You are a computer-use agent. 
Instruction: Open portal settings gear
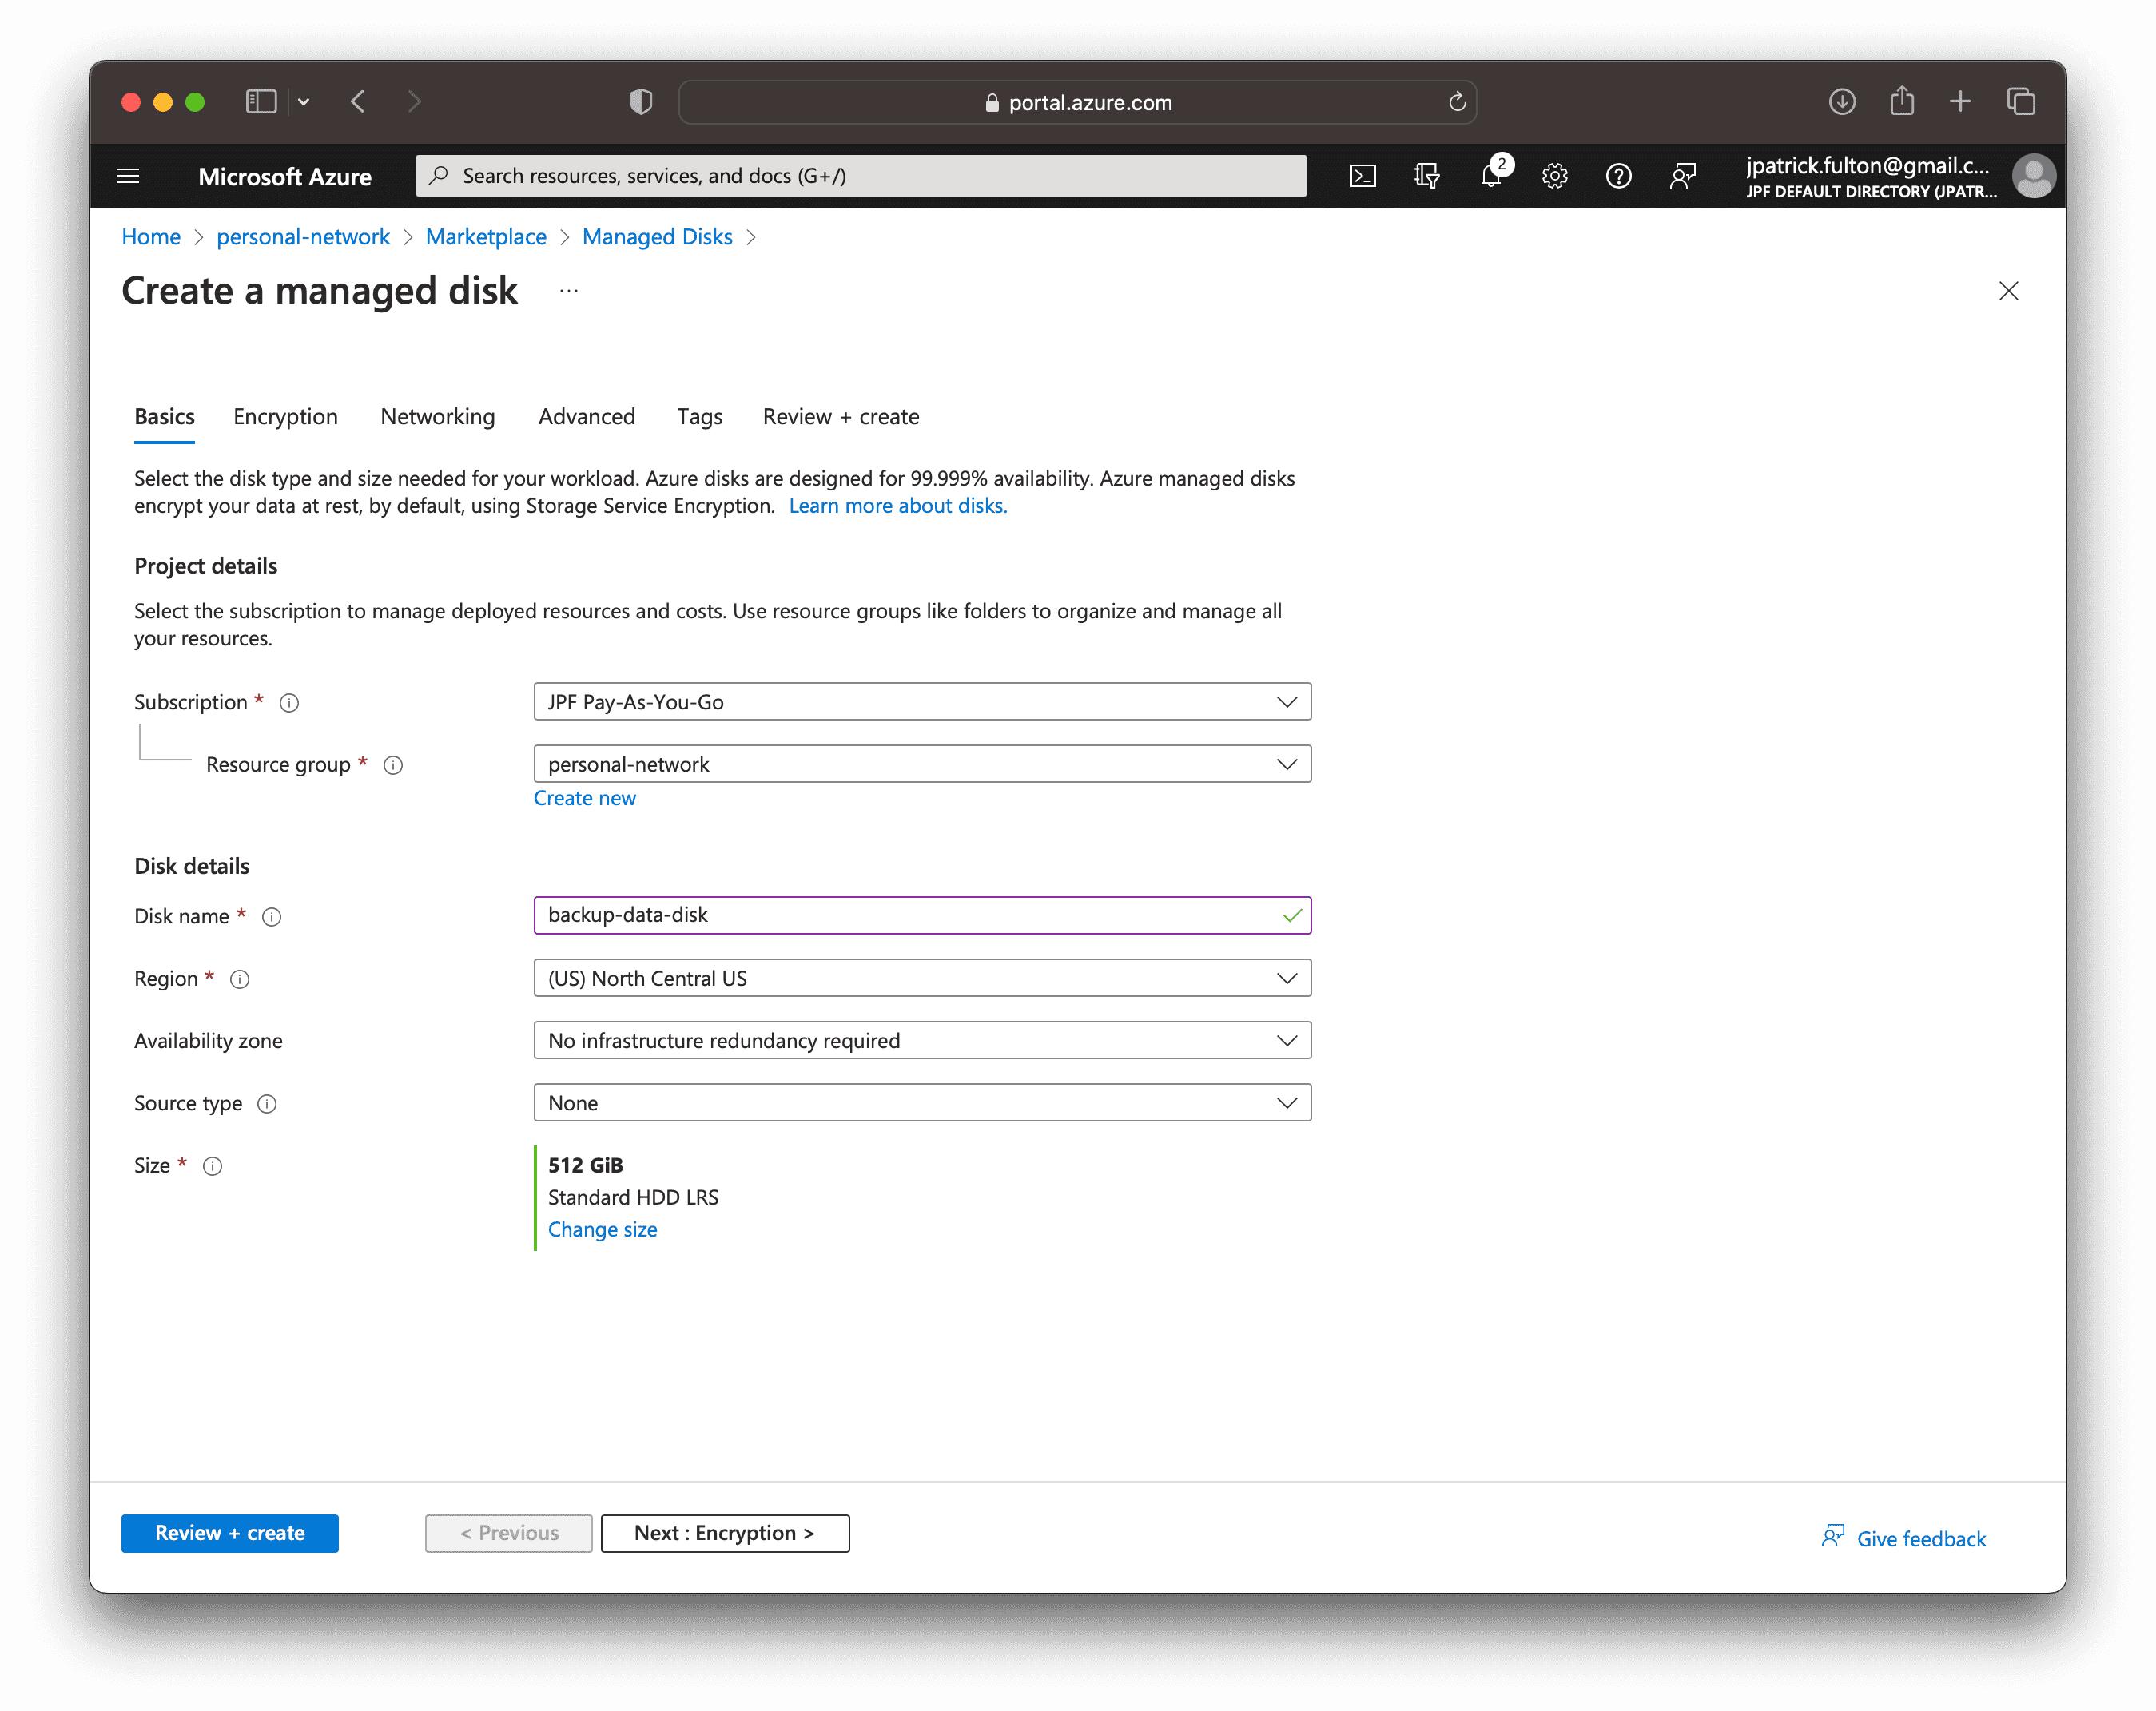point(1554,176)
